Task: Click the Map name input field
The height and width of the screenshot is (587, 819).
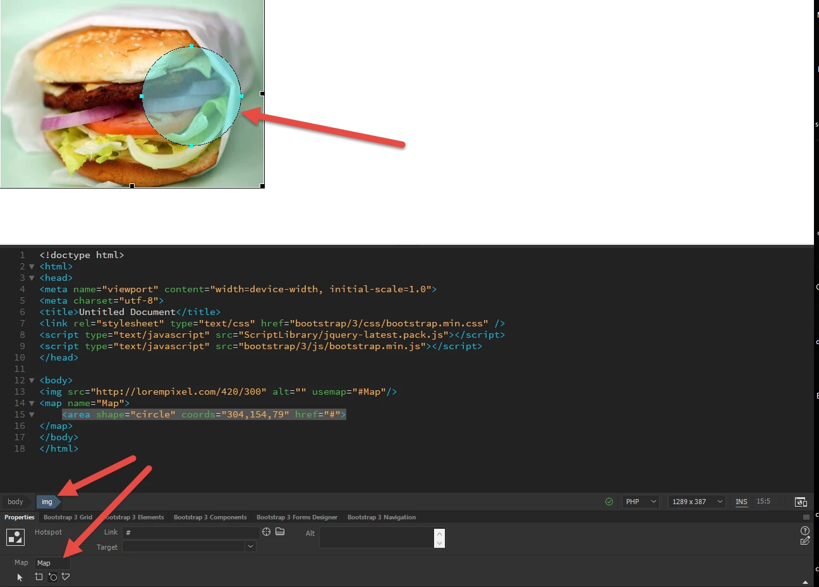Action: [52, 563]
